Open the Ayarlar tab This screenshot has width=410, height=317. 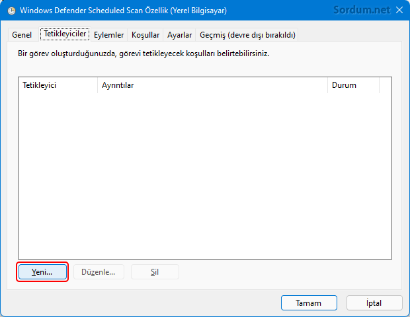pyautogui.click(x=179, y=35)
